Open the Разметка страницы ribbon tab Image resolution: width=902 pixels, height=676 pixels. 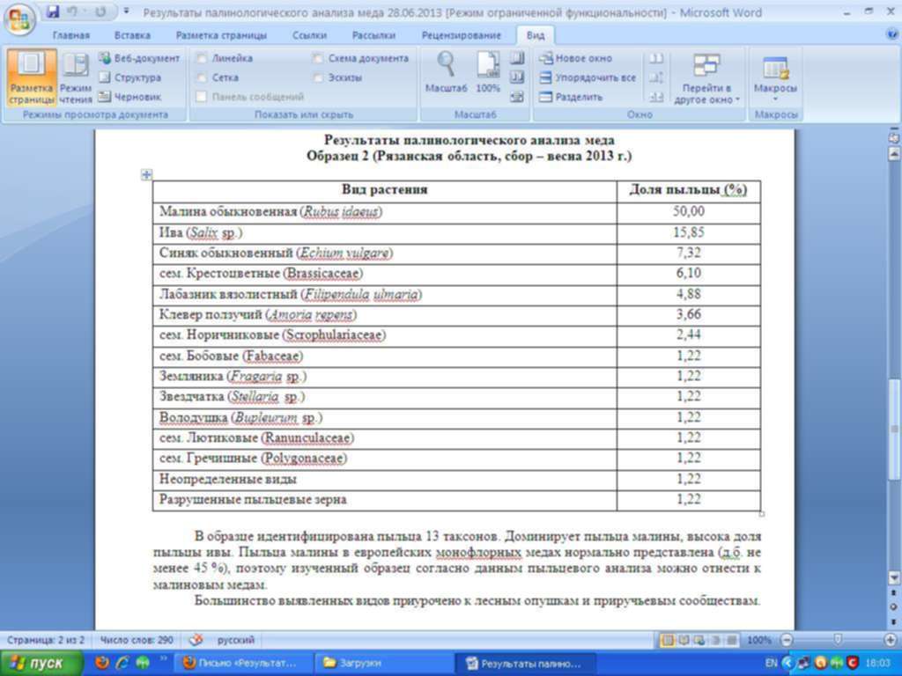[x=221, y=35]
